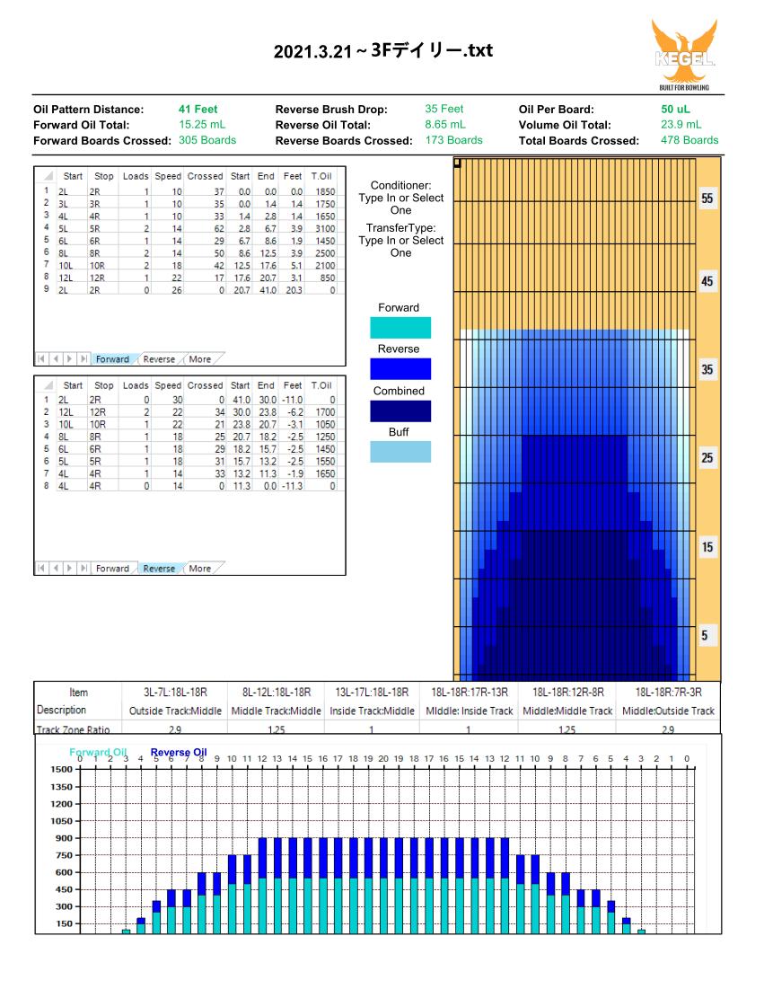Click select-all corner of the reverse loads table
This screenshot has height=989, width=764.
click(48, 384)
